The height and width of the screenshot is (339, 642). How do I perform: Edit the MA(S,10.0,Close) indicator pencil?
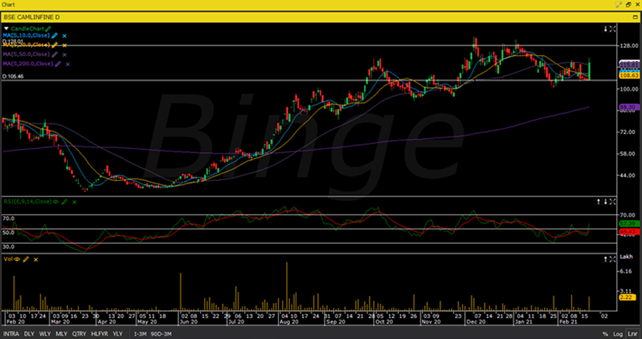[55, 36]
